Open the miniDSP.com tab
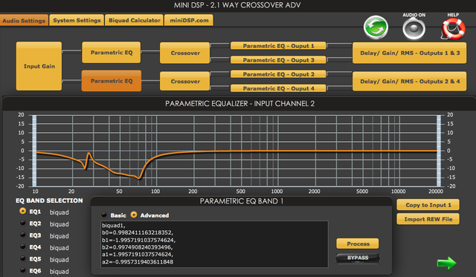Viewport: 476px width, 277px height. (189, 20)
